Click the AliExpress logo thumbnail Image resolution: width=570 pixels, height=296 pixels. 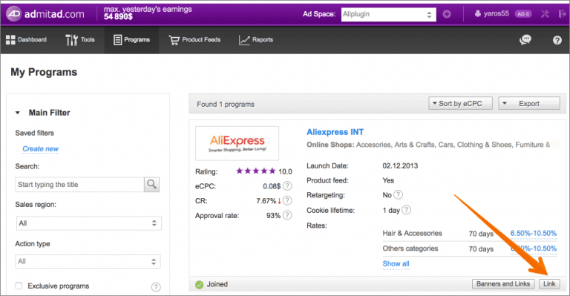tap(237, 143)
